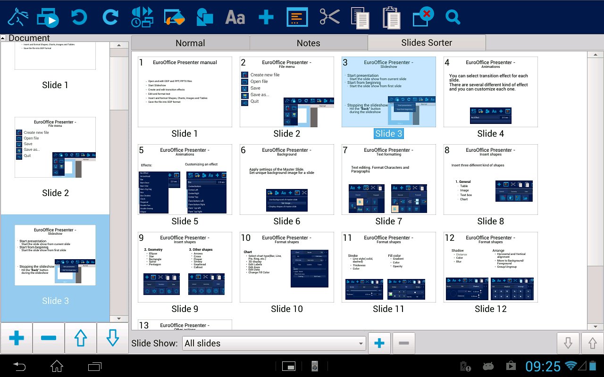Click the highlighted Slide 3 label in the sorter
The width and height of the screenshot is (604, 377).
(389, 133)
